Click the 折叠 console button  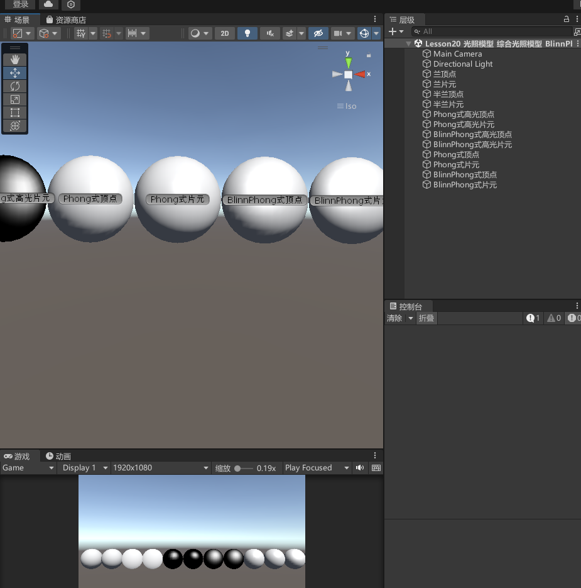point(426,318)
